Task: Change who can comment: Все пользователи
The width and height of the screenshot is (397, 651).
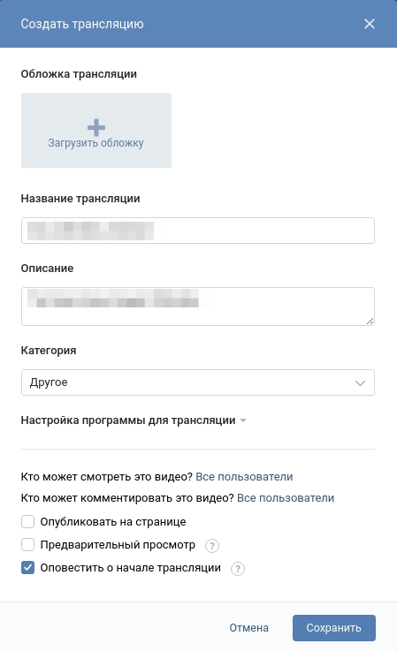Action: 286,498
